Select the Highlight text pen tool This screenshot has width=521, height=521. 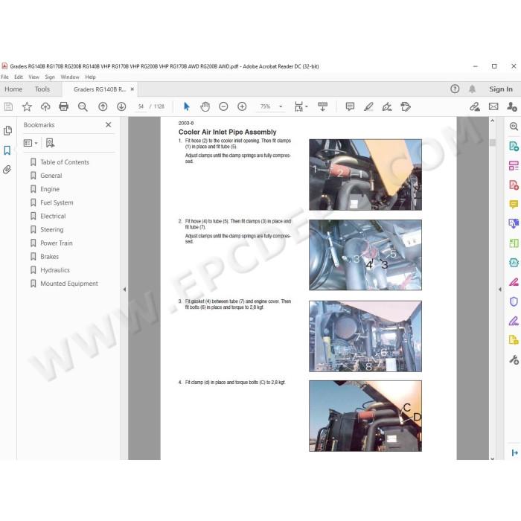click(368, 106)
